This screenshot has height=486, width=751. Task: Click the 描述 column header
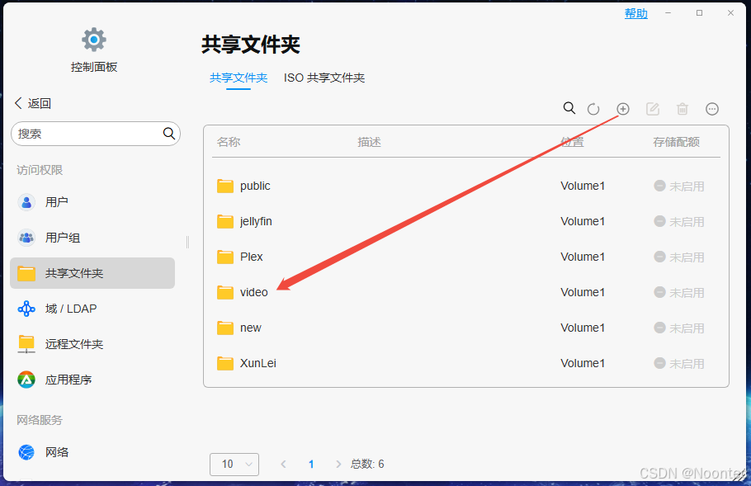pos(369,142)
